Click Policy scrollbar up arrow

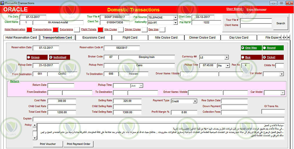coord(35,125)
